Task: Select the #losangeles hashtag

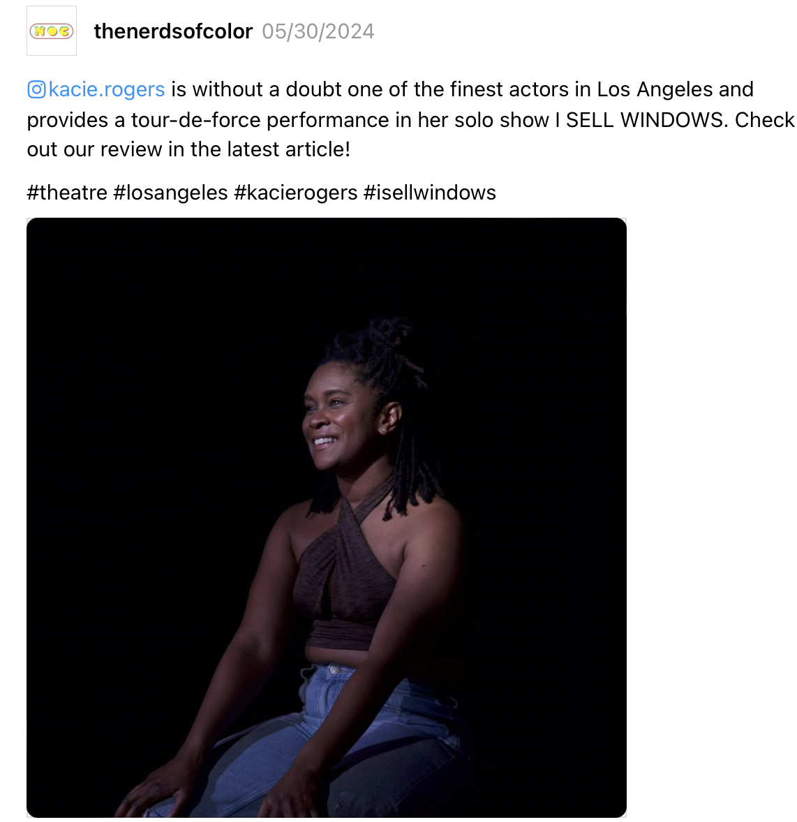Action: [x=170, y=193]
